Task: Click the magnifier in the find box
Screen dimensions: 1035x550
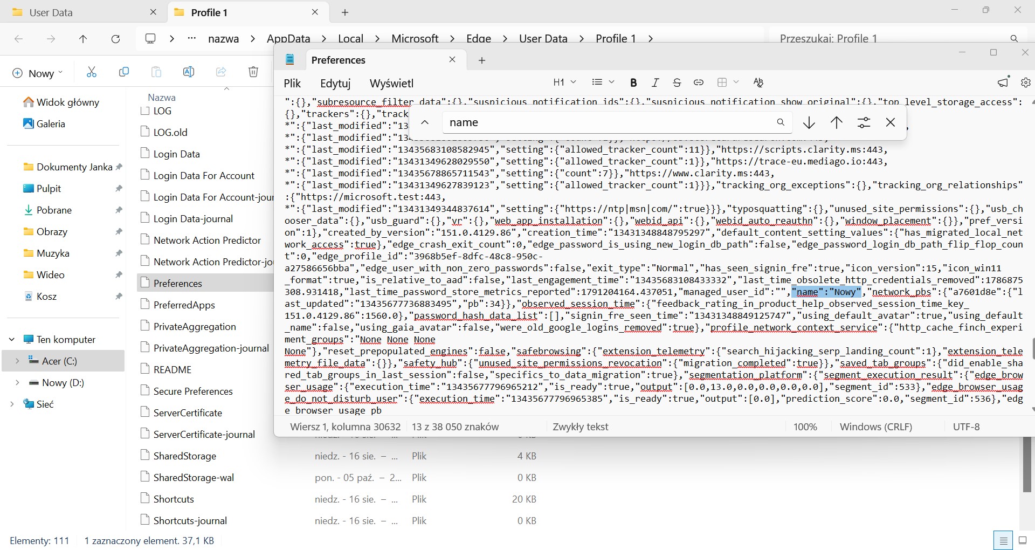Action: point(780,122)
